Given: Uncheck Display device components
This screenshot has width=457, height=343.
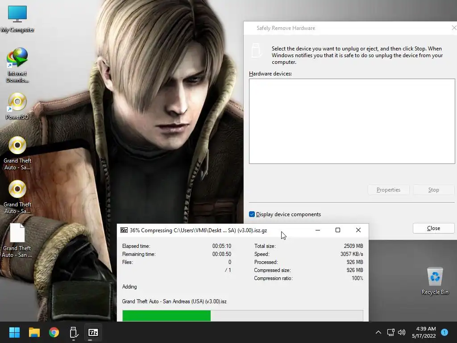Looking at the screenshot, I should click(252, 214).
